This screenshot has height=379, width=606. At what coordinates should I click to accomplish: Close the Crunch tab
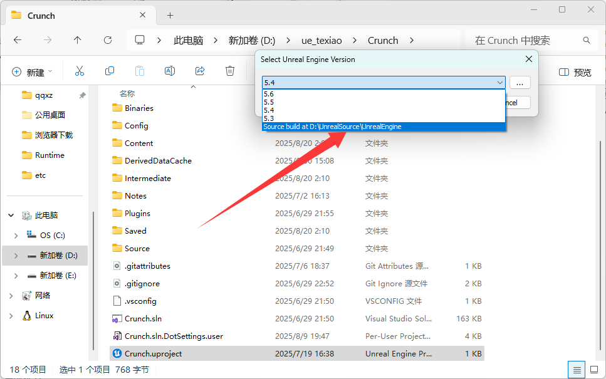143,15
